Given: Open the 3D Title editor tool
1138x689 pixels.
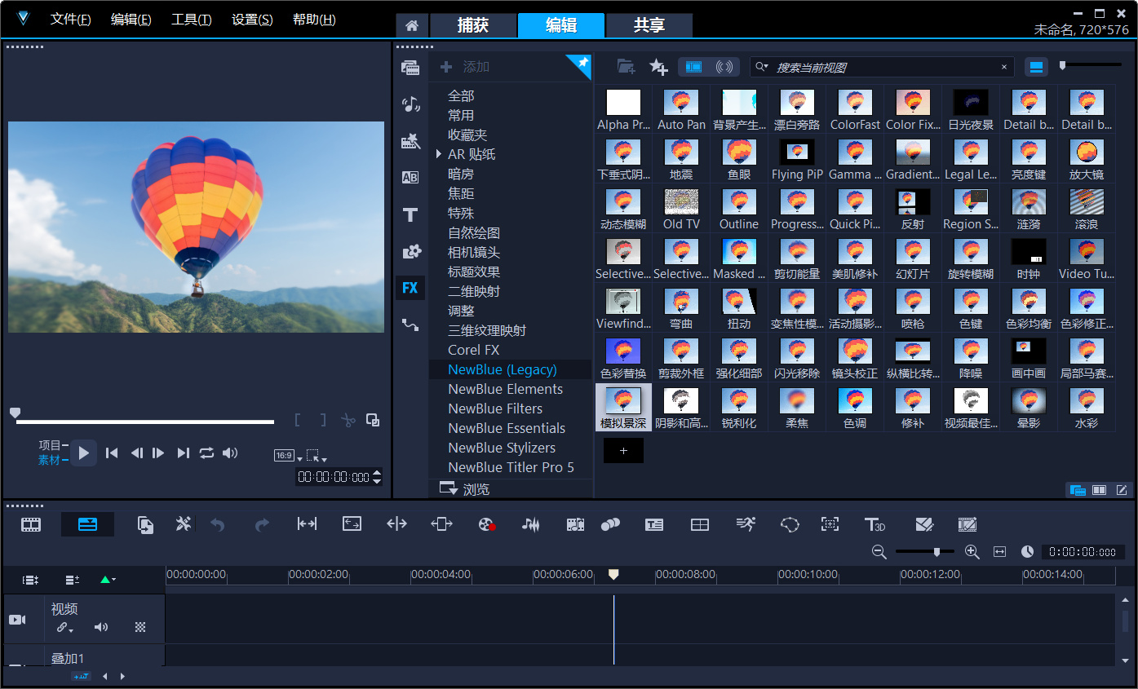Looking at the screenshot, I should (875, 524).
